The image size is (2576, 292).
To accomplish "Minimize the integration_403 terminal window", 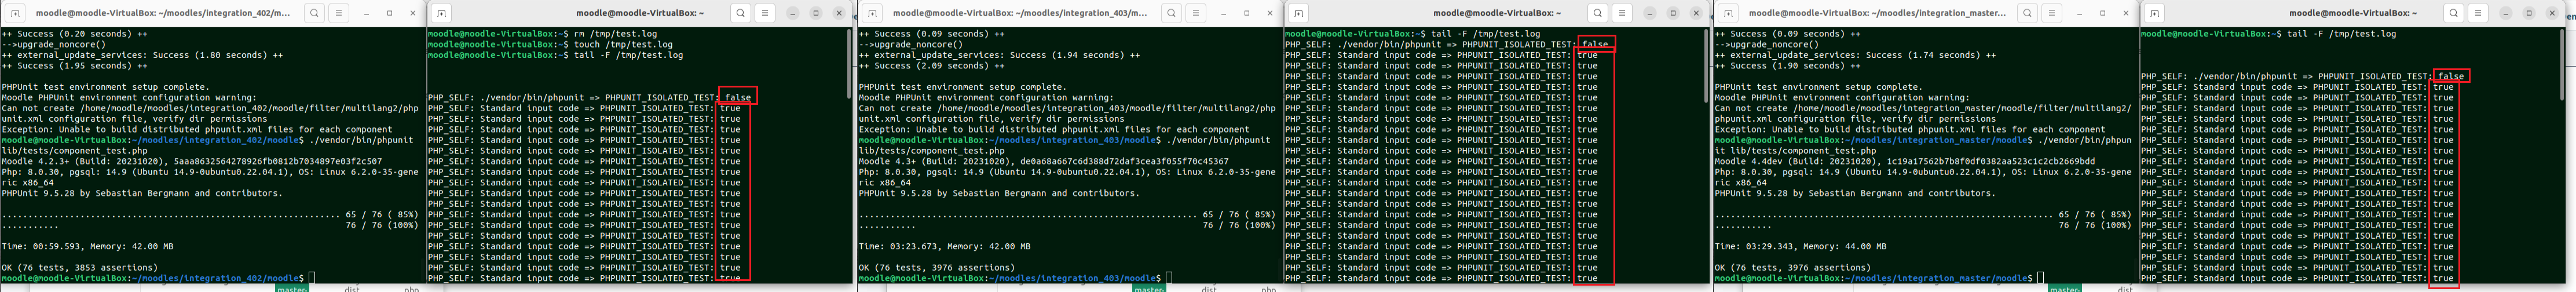I will (x=1223, y=13).
